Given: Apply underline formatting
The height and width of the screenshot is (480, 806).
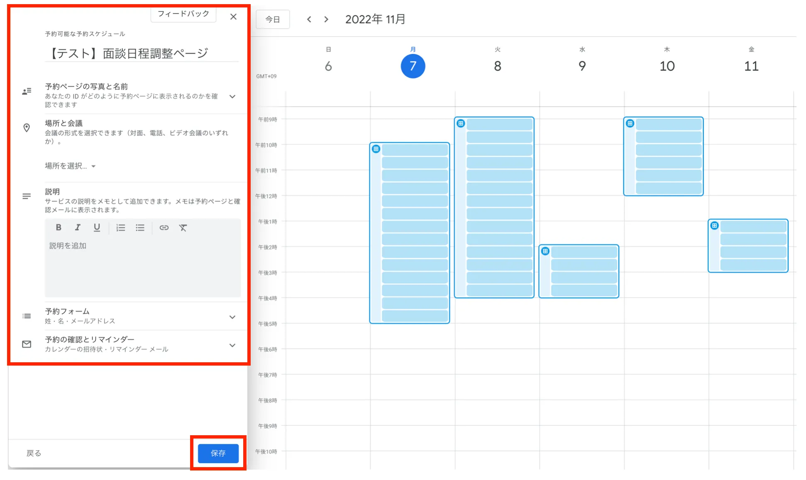Looking at the screenshot, I should point(97,228).
